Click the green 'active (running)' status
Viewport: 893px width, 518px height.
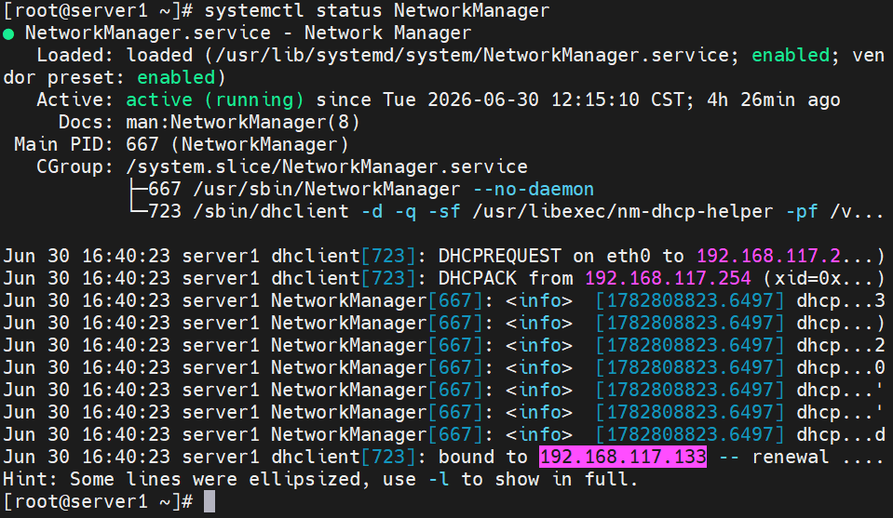click(215, 100)
